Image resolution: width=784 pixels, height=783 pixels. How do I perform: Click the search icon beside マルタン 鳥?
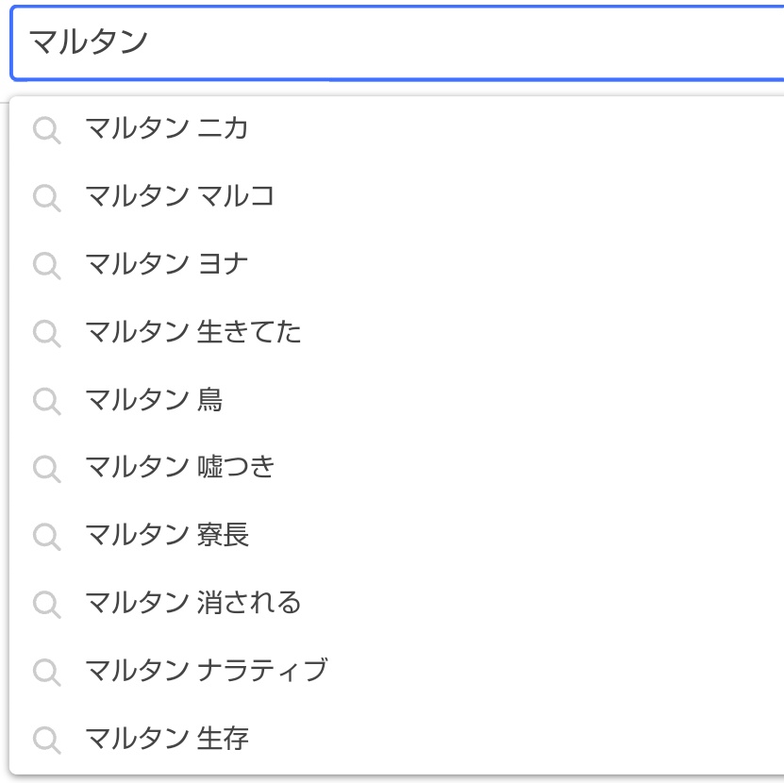pyautogui.click(x=47, y=401)
